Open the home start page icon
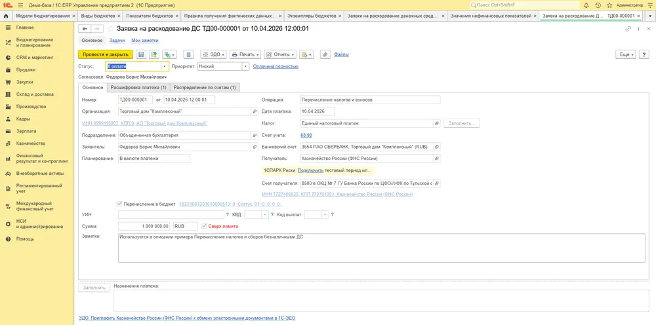The width and height of the screenshot is (656, 325). click(x=6, y=16)
